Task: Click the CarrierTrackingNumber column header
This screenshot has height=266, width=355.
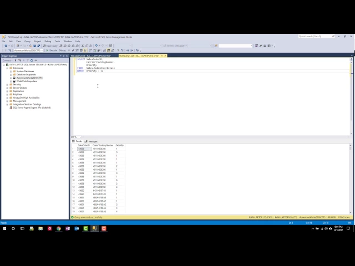Action: pos(103,145)
